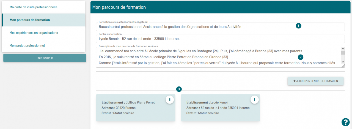
Task: Open options menu for Lycée Renoir card
Action: pos(254,99)
